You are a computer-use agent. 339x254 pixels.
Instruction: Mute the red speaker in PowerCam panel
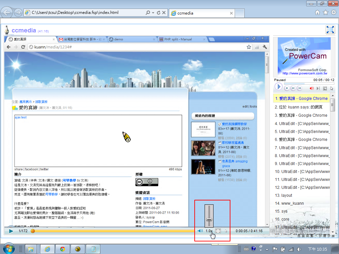click(x=312, y=88)
